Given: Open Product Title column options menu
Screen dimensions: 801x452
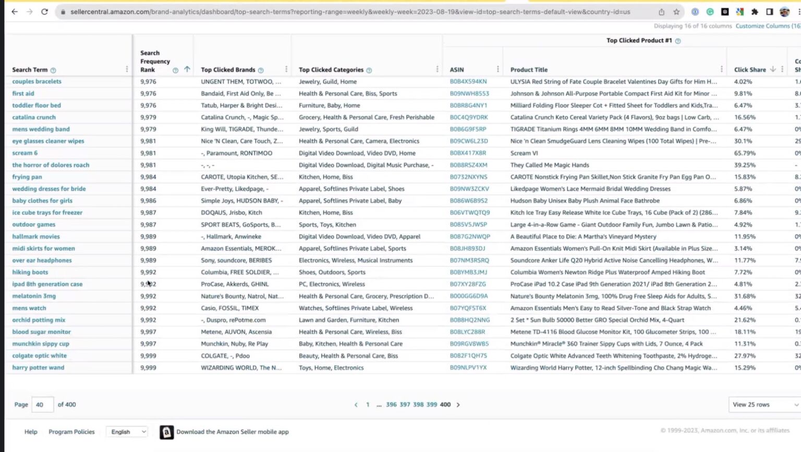Looking at the screenshot, I should [x=721, y=69].
